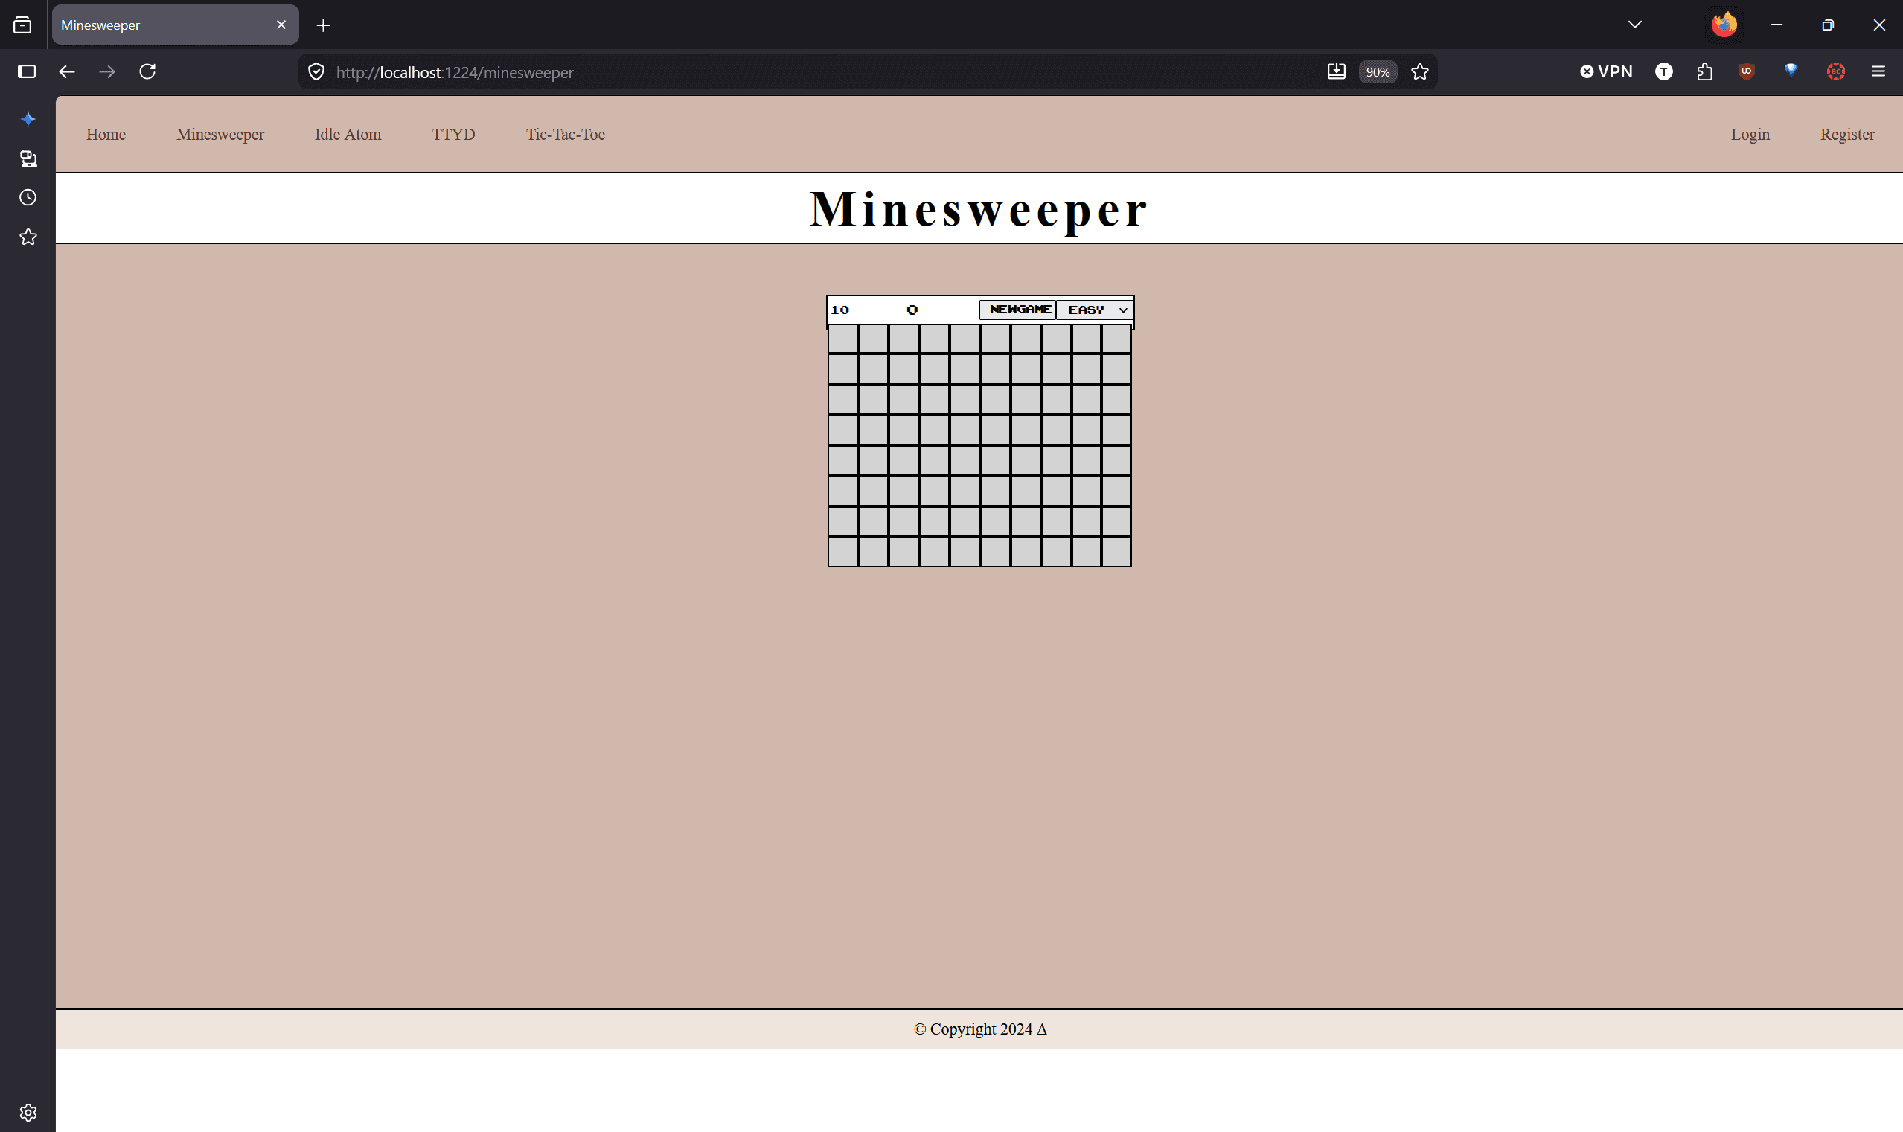Click the Copyright 2024 footer text
The height and width of the screenshot is (1132, 1903).
980,1029
